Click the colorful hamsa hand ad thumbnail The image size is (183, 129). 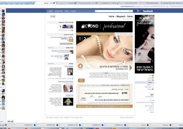pyautogui.click(x=68, y=102)
